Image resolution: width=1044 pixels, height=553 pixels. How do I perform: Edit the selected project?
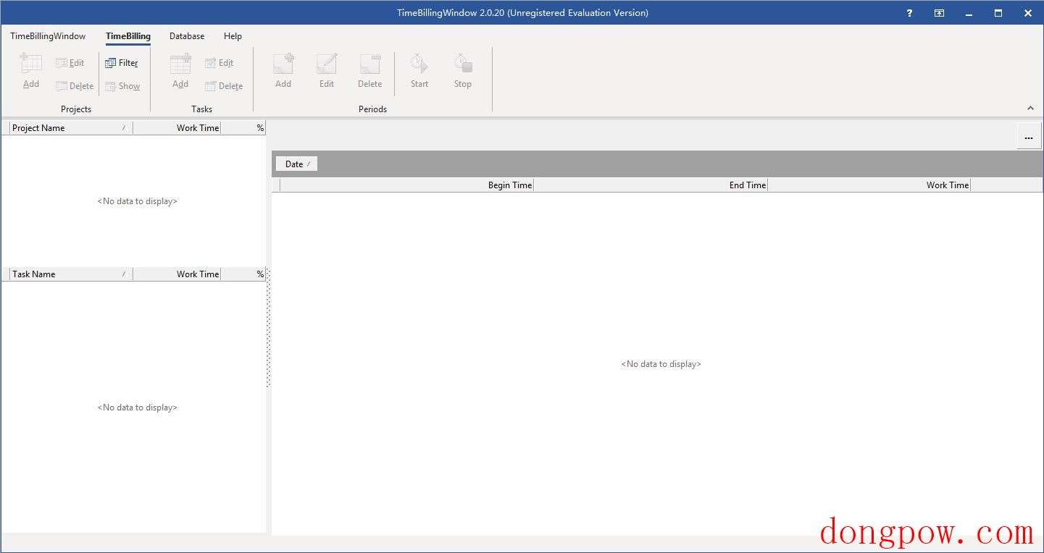(70, 63)
